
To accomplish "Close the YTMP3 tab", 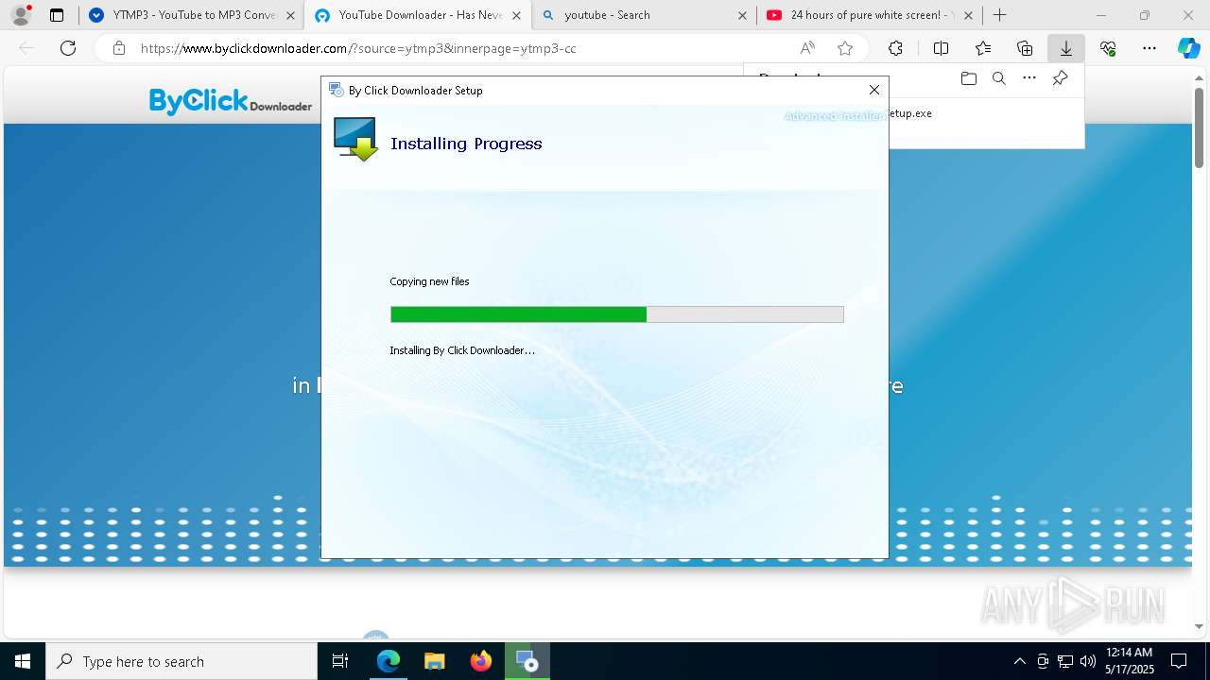I will pyautogui.click(x=290, y=15).
